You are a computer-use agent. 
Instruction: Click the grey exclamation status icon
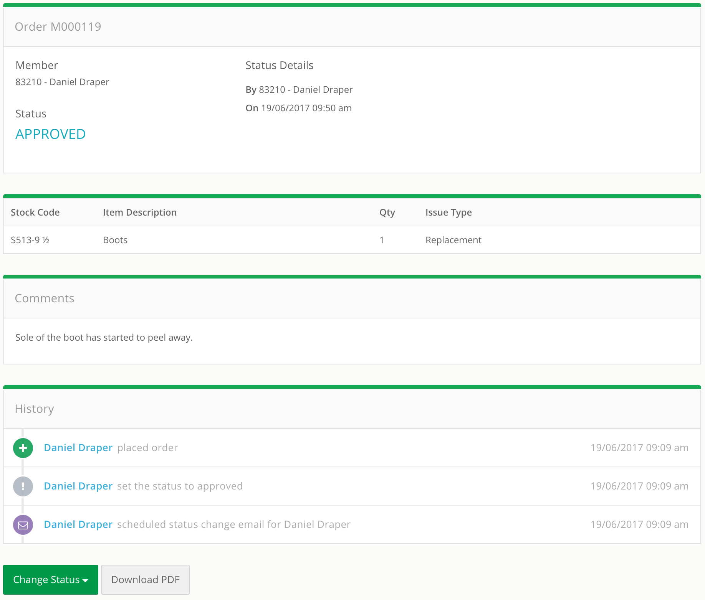click(23, 486)
